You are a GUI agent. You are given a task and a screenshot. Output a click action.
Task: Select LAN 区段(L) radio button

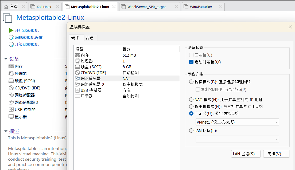(x=191, y=131)
